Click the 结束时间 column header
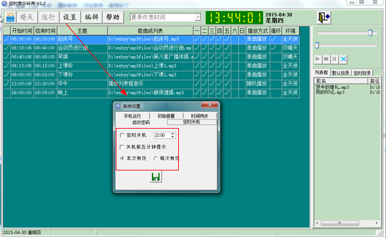386x238 pixels. (45, 31)
